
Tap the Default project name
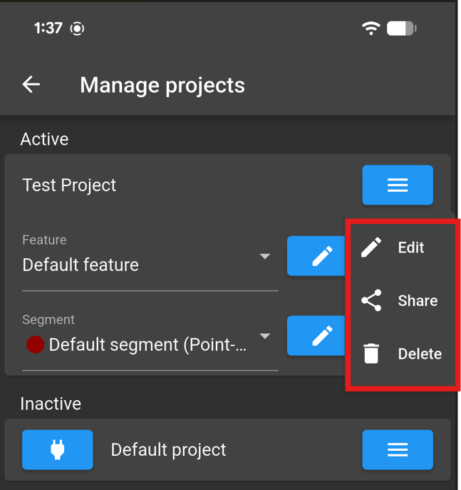(168, 449)
